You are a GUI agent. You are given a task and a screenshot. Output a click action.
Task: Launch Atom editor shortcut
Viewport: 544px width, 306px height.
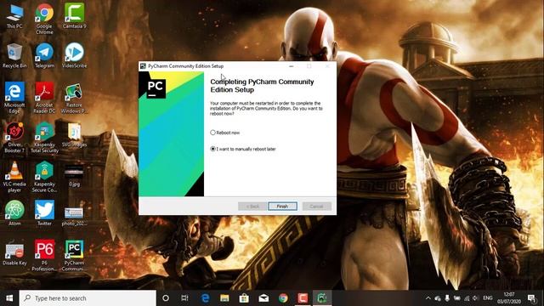point(14,213)
